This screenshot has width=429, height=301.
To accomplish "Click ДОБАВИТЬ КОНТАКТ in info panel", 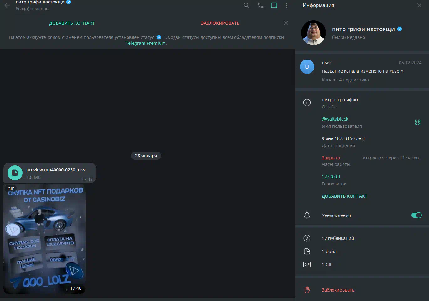I will click(x=344, y=196).
